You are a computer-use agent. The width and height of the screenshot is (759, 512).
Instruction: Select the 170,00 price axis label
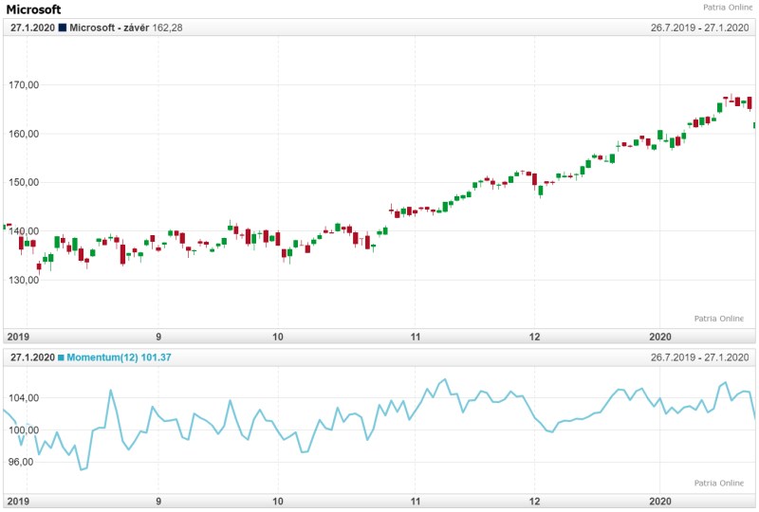23,85
